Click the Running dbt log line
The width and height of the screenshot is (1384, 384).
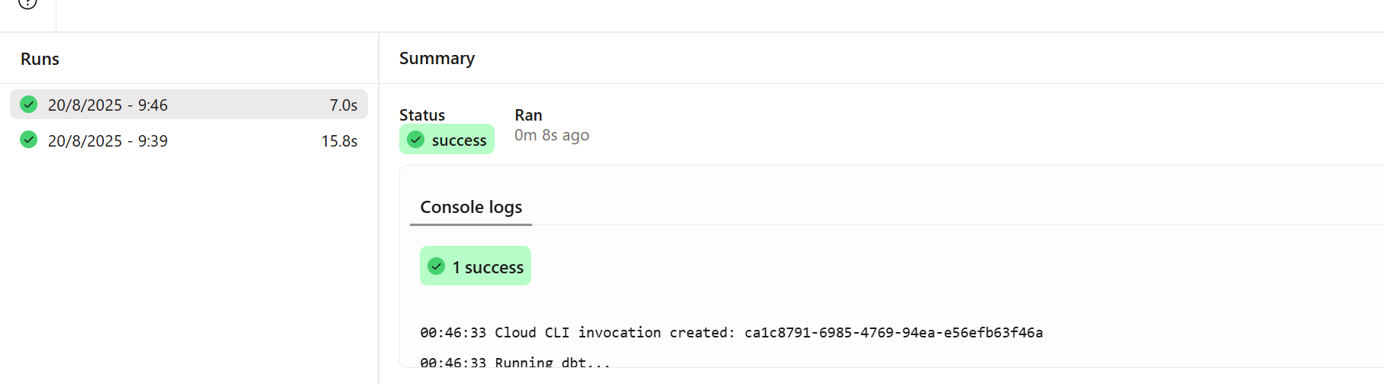pyautogui.click(x=515, y=363)
